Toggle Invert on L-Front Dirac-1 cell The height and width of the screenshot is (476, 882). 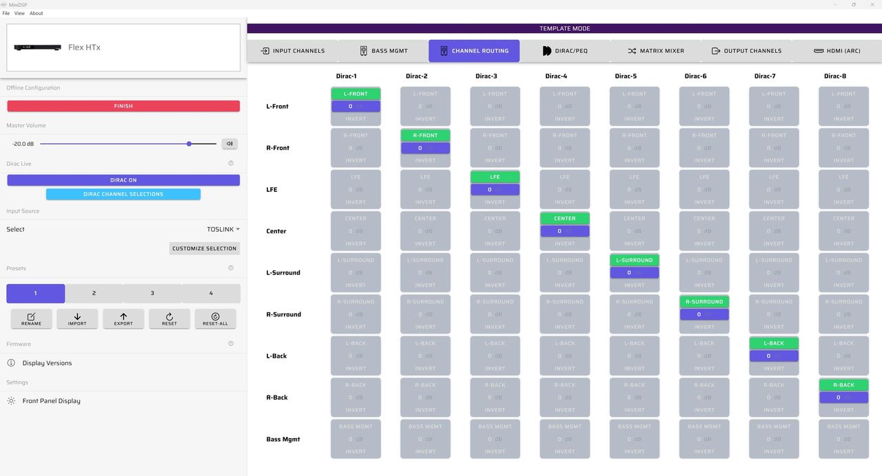point(356,119)
